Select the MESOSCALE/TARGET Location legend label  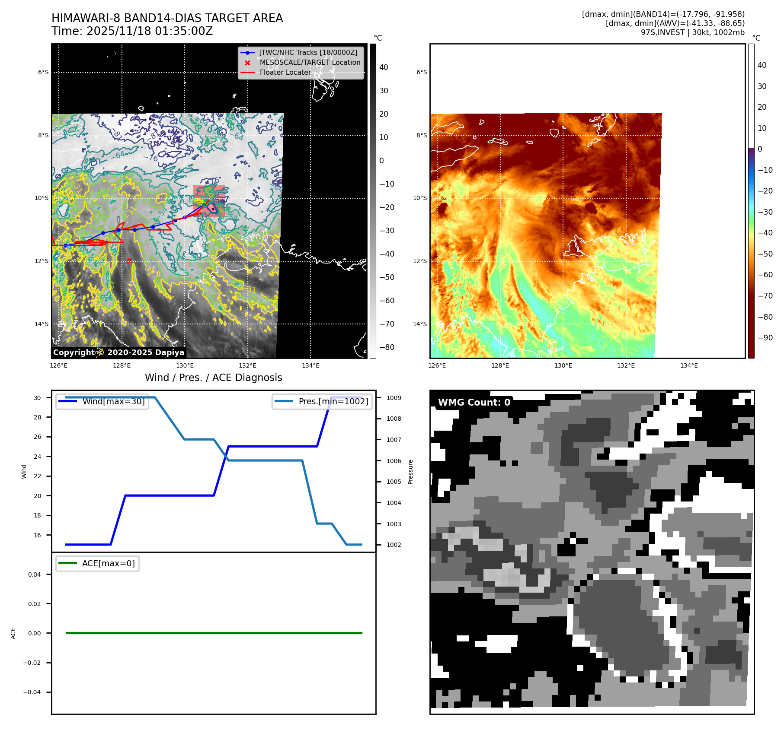(x=310, y=63)
